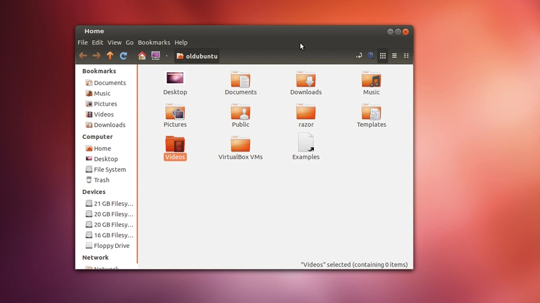Switch to list view
Viewport: 540px width, 303px height.
(x=394, y=56)
